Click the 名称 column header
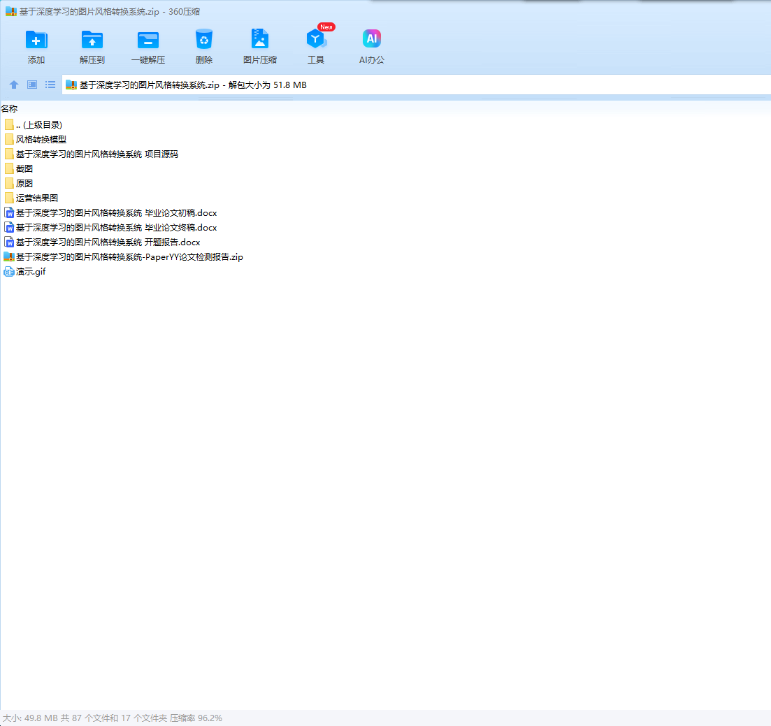The image size is (771, 726). 9,108
